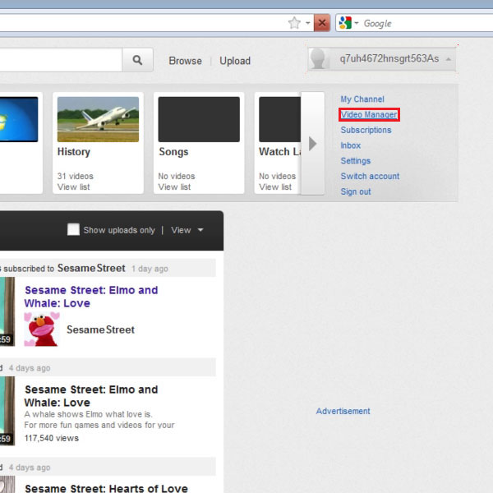Open the Songs playlist thumbnail

199,119
